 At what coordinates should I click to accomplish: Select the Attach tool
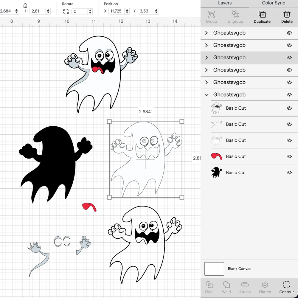pyautogui.click(x=245, y=287)
